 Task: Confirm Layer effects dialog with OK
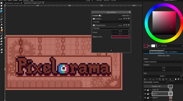[x=111, y=50]
